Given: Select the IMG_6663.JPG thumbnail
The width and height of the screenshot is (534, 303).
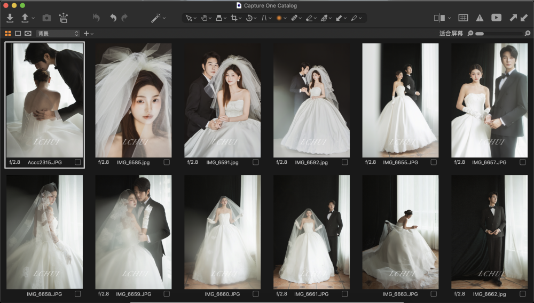Looking at the screenshot, I should [400, 232].
